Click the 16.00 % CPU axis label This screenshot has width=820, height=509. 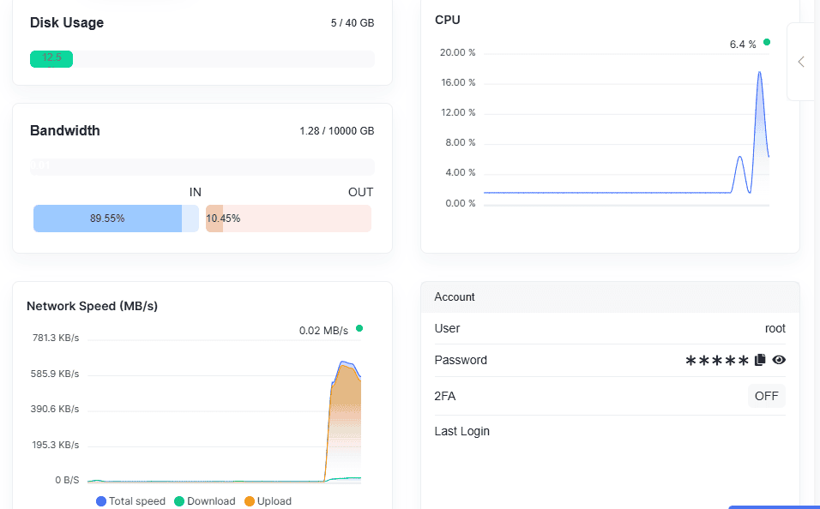(458, 82)
